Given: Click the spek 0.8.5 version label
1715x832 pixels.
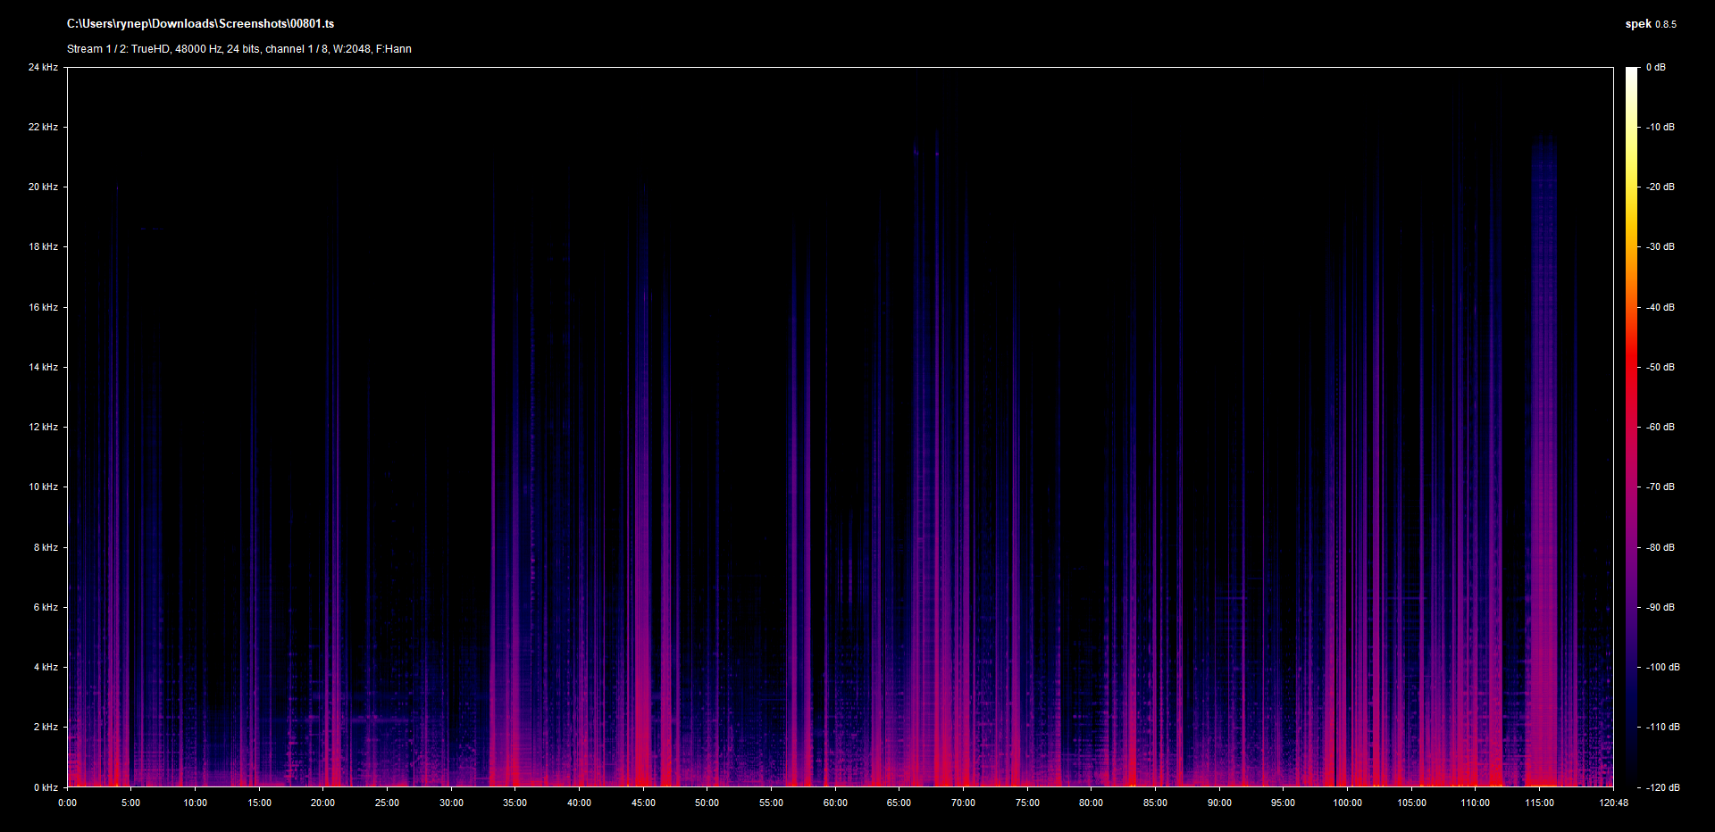Looking at the screenshot, I should tap(1650, 24).
